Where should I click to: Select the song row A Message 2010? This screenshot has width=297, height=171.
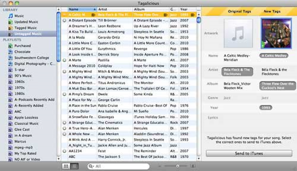[x=129, y=66]
